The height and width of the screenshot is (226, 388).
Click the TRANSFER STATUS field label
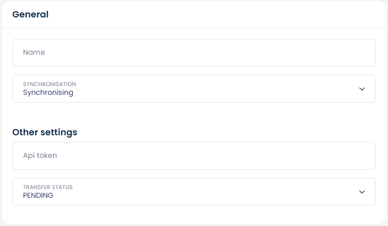click(48, 187)
